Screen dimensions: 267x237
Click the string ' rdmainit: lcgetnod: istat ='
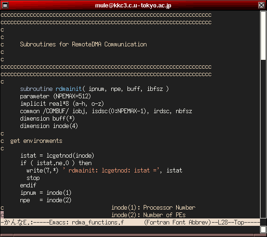pyautogui.click(x=111, y=170)
